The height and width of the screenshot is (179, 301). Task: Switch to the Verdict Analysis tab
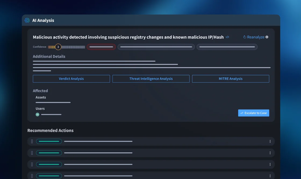(71, 78)
